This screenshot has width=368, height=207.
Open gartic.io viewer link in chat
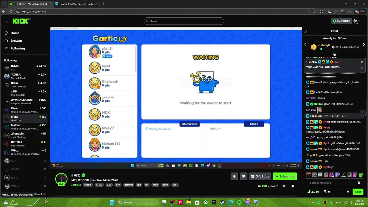(x=325, y=132)
